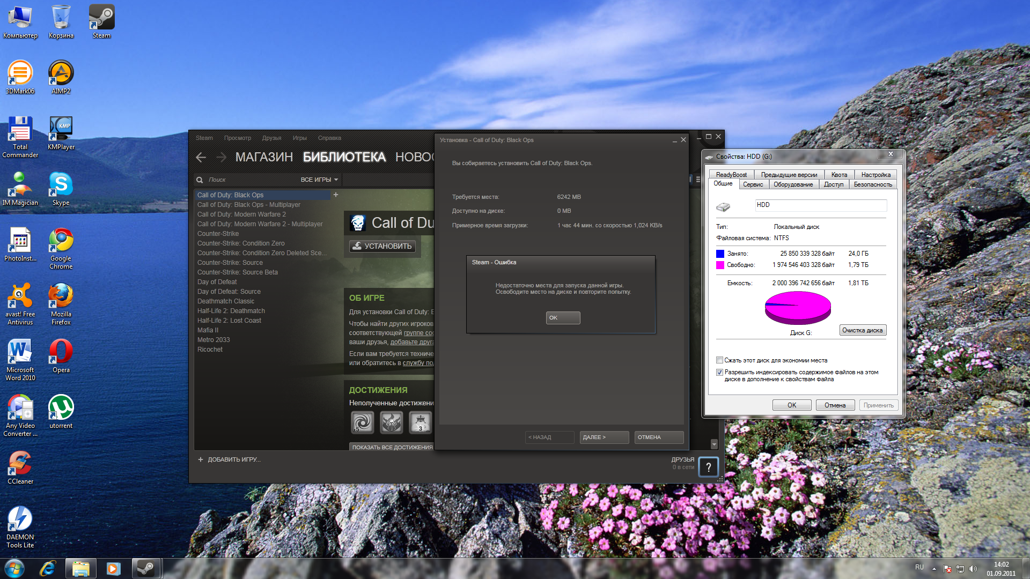
Task: Launch 3DMark06 desktop shortcut
Action: coord(20,78)
